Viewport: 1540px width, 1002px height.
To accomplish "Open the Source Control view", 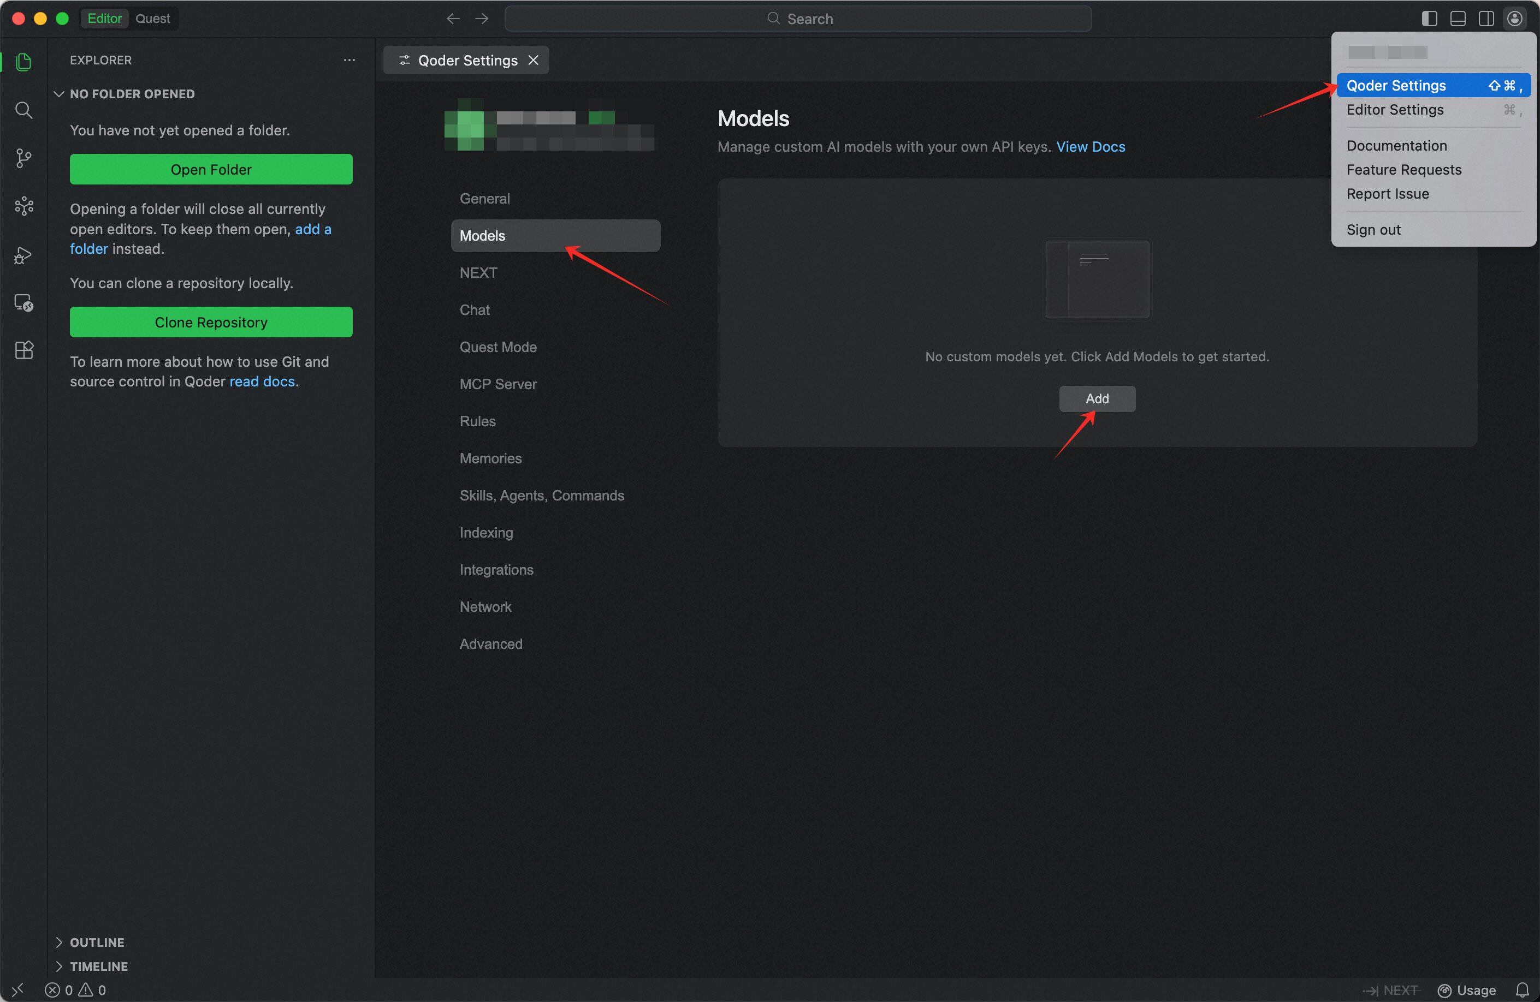I will coord(24,158).
